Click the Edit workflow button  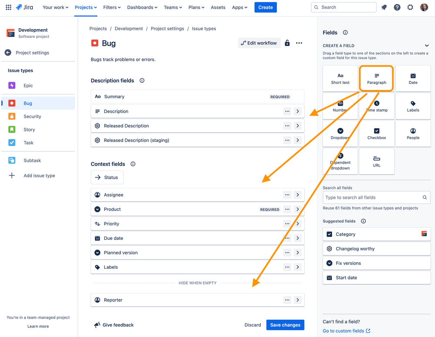259,43
